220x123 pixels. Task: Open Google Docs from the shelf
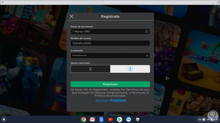click(x=101, y=119)
